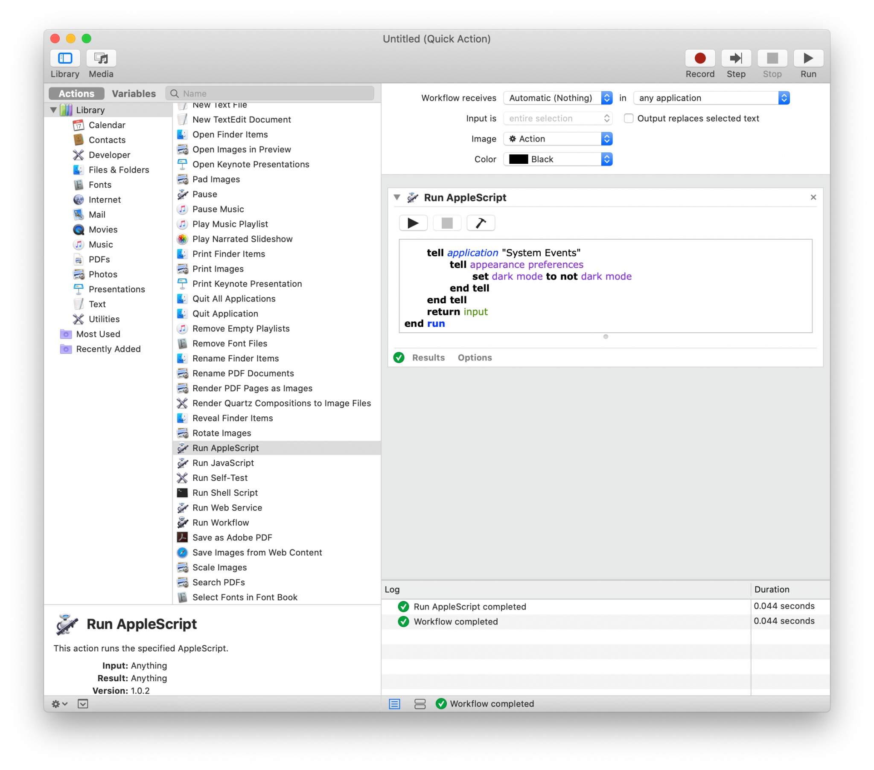Viewport: 874px width, 770px height.
Task: Show the variables list icon in status bar
Action: pyautogui.click(x=420, y=704)
